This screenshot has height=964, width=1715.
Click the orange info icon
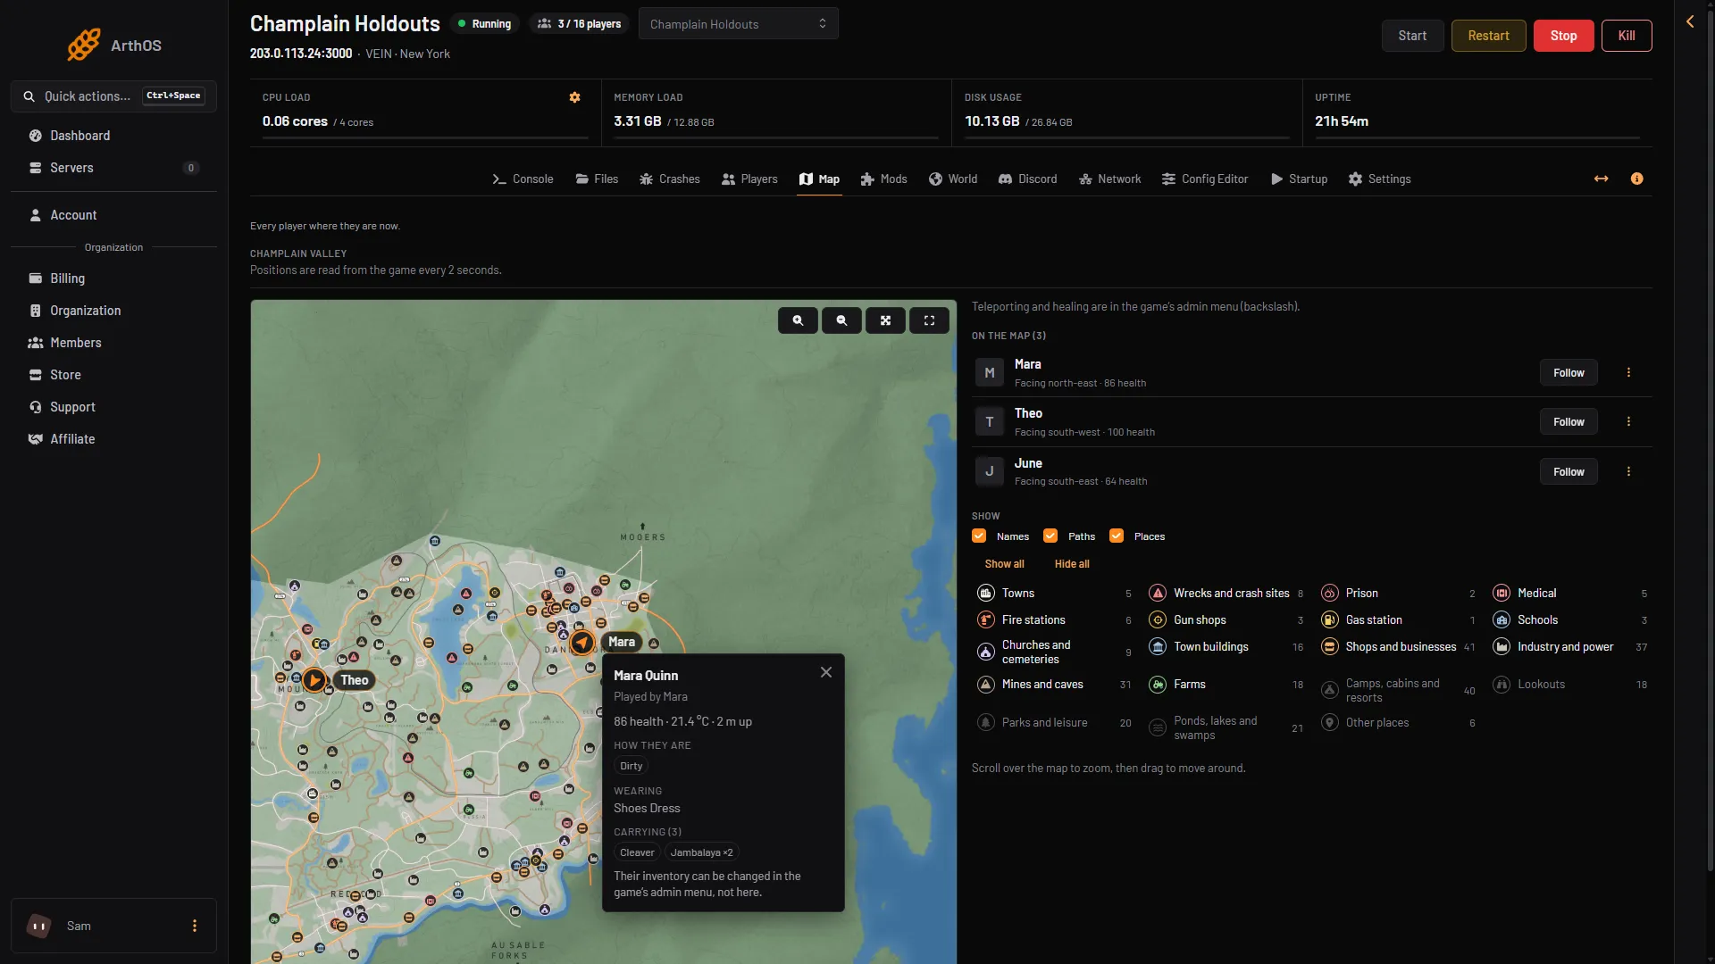[x=1636, y=179]
